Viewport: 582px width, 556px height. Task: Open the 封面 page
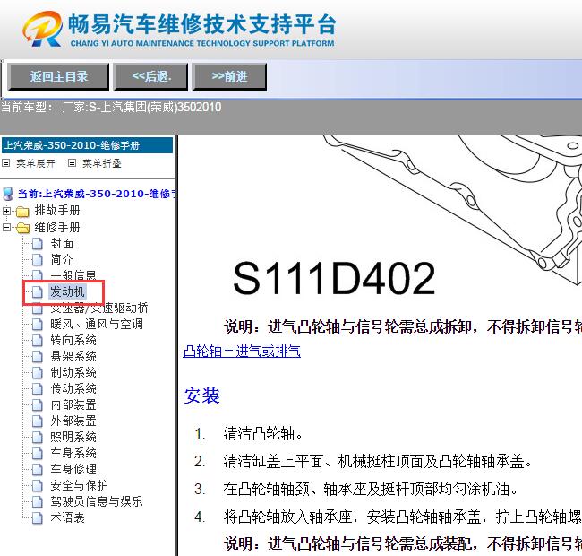(x=62, y=243)
